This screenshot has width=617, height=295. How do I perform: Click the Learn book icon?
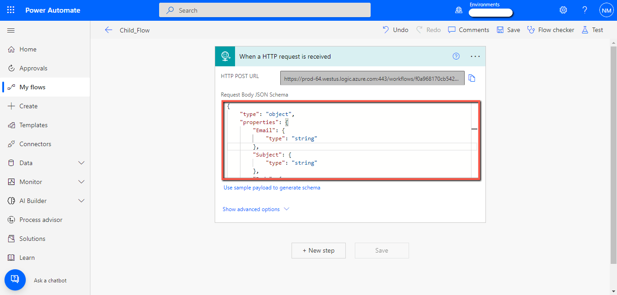coord(12,258)
